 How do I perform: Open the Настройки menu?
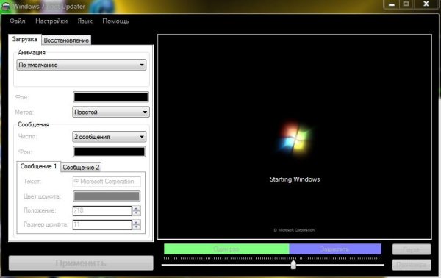coord(51,21)
